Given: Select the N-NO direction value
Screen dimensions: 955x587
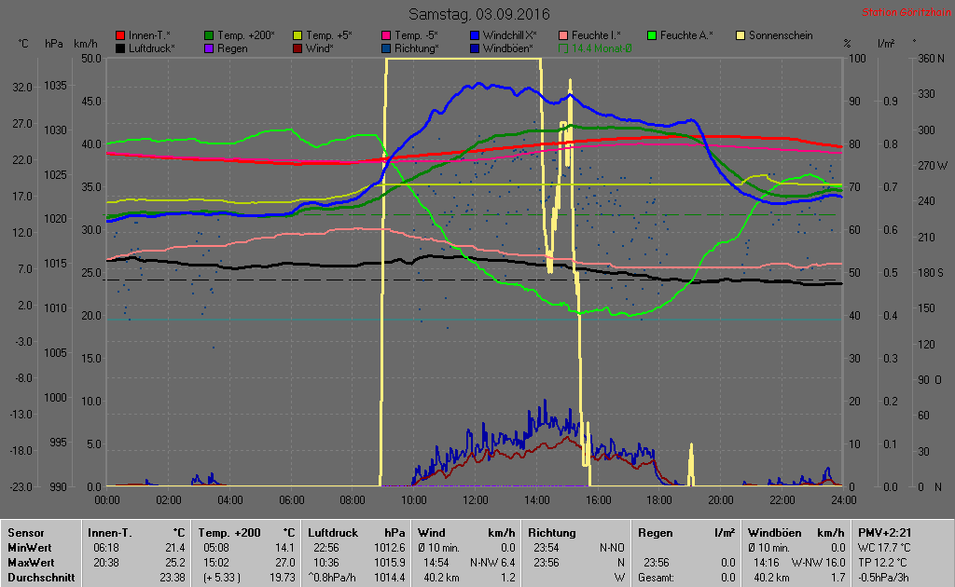Looking at the screenshot, I should (612, 548).
